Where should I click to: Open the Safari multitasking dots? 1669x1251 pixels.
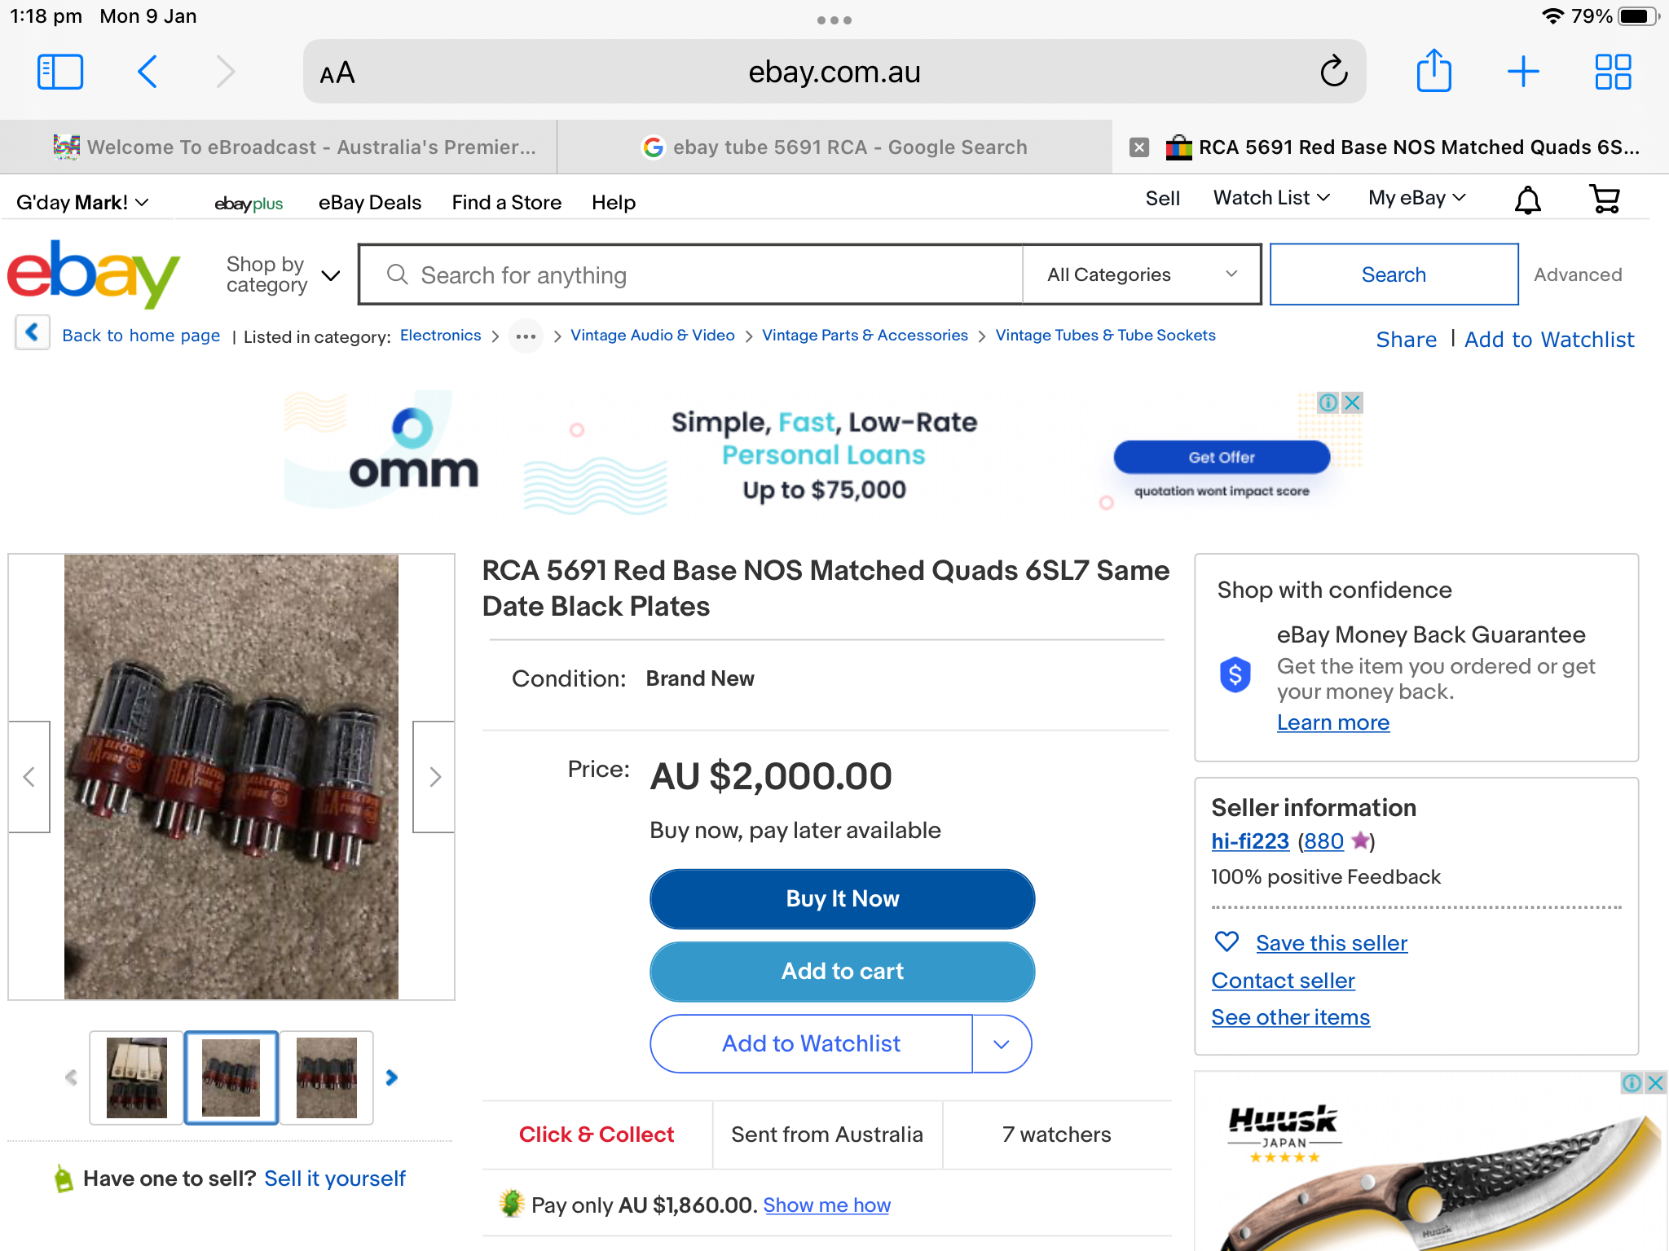(834, 20)
